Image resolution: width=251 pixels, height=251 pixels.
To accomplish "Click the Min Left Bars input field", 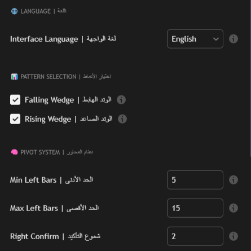I will (x=195, y=180).
